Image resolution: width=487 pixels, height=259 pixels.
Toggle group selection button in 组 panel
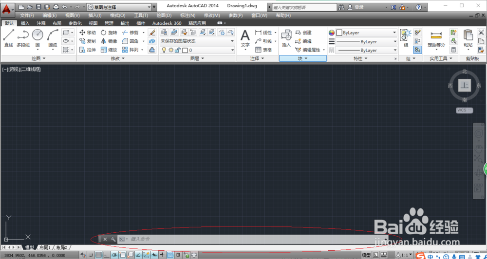[418, 49]
